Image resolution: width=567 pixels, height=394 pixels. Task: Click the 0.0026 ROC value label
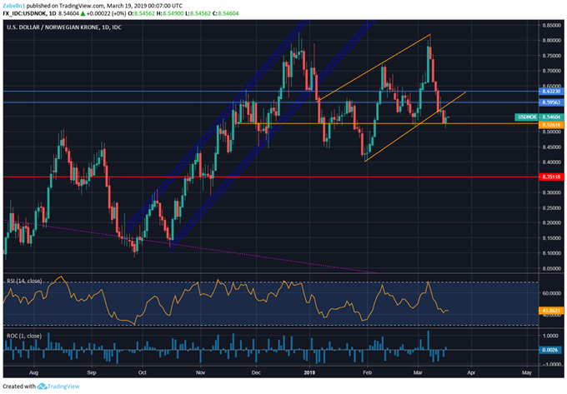pyautogui.click(x=551, y=350)
